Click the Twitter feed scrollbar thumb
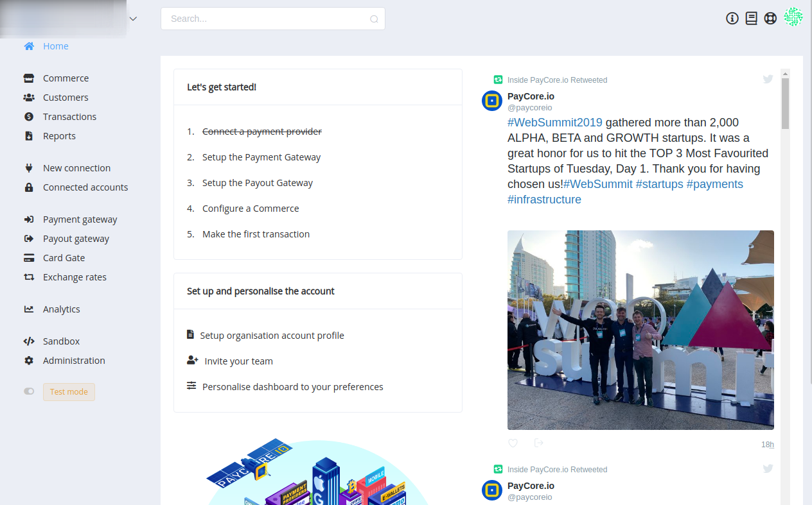 (x=785, y=103)
